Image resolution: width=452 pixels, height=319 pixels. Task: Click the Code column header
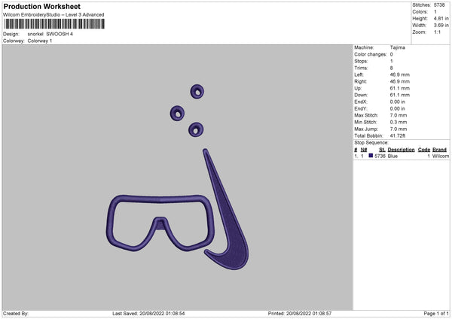click(423, 150)
